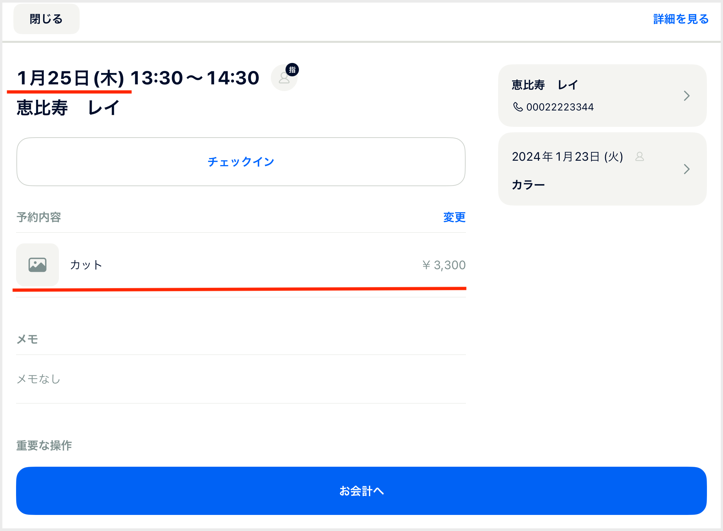This screenshot has height=531, width=723.
Task: Click the customer name 恵比寿 レイ under the date
Action: [x=68, y=108]
